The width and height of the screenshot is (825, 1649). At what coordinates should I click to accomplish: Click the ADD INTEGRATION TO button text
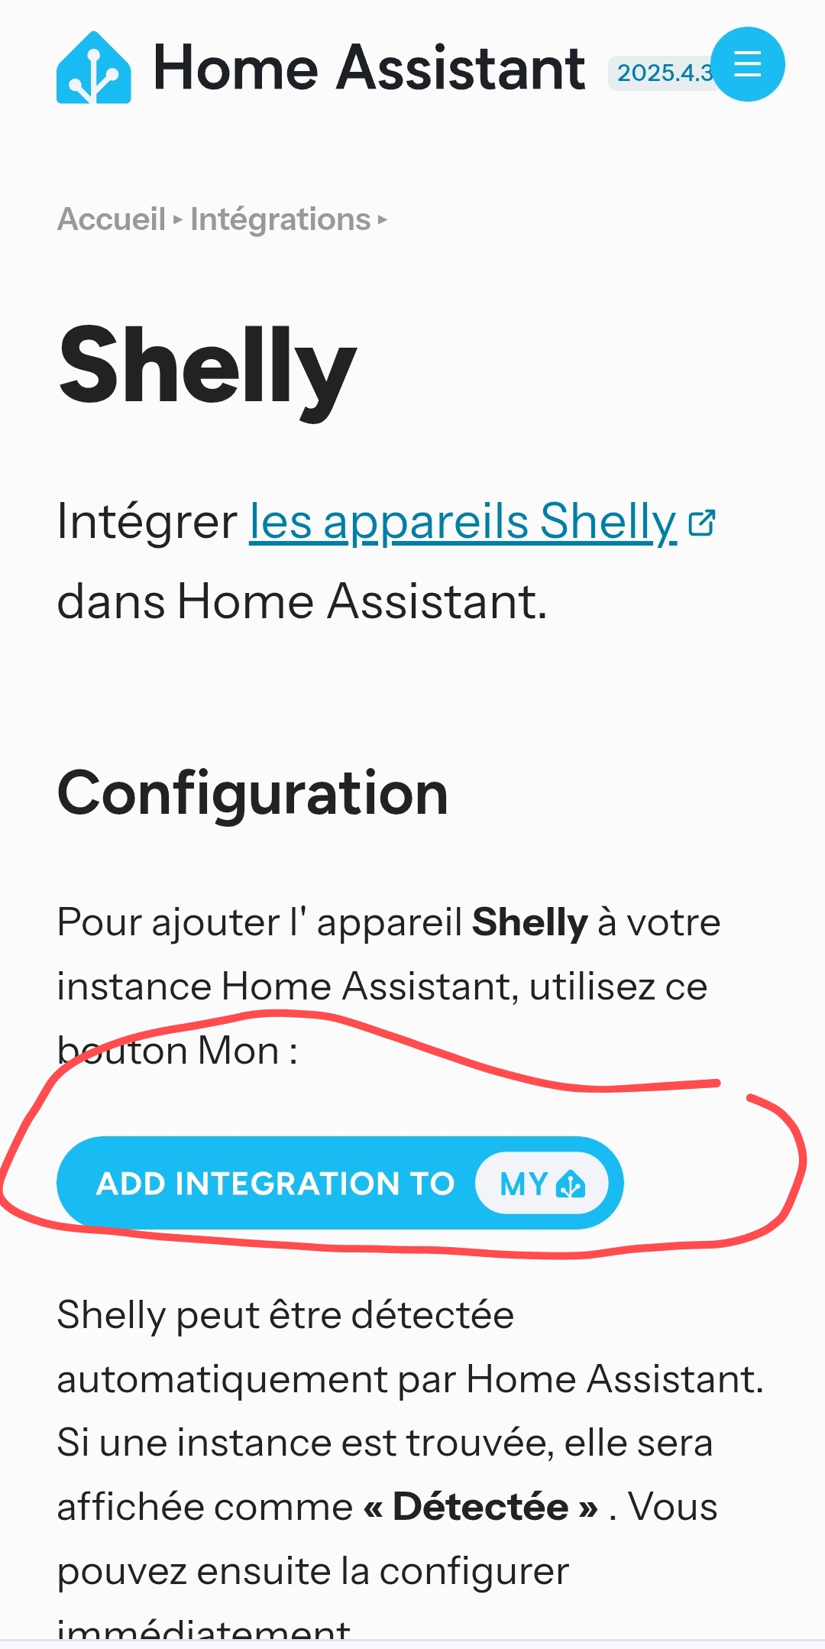point(276,1184)
